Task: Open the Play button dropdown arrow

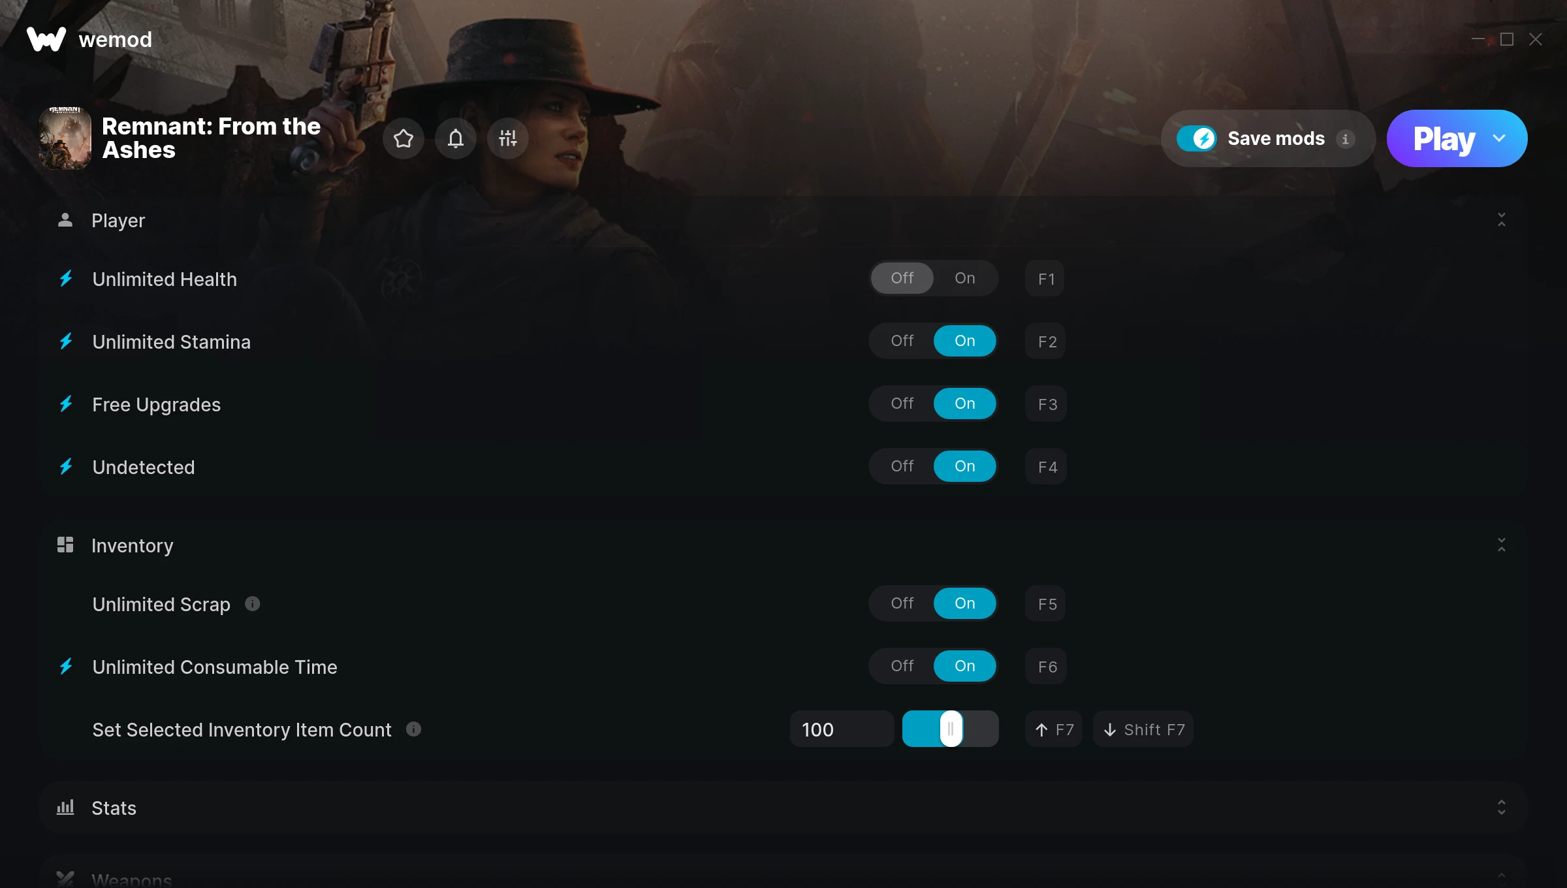Action: (x=1499, y=138)
